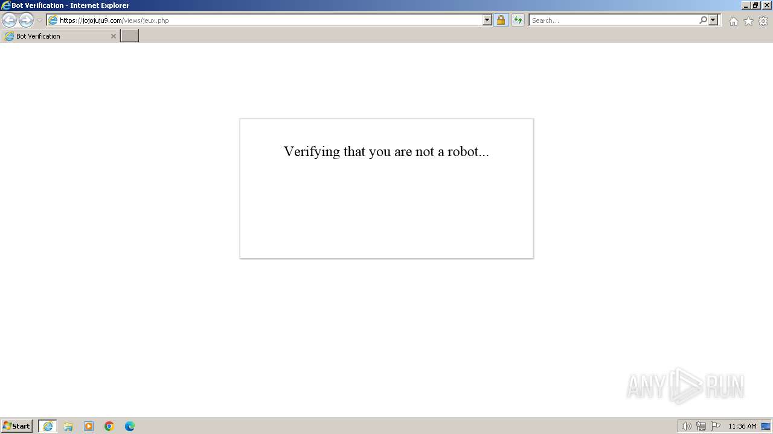Open Windows Explorer folder taskbar icon
The width and height of the screenshot is (773, 434).
(68, 426)
